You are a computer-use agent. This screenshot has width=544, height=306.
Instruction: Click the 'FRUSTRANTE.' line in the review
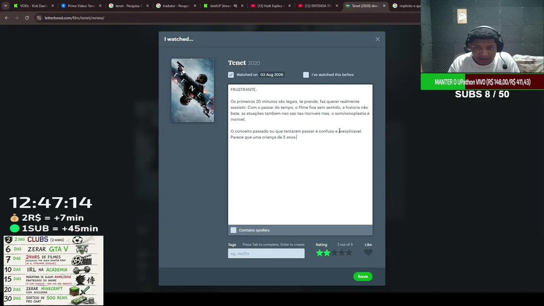244,90
